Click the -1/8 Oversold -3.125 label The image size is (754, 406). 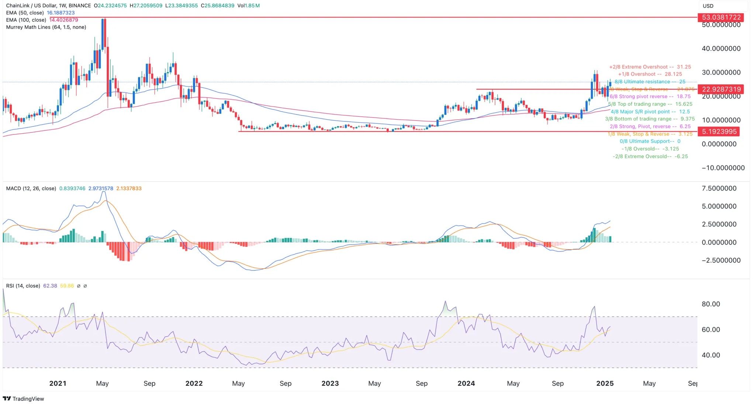click(650, 149)
